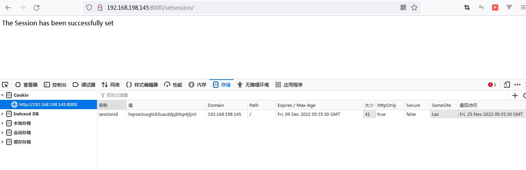Expand the 会话存储 node
Viewport: 526px width, 170px height.
pos(3,133)
